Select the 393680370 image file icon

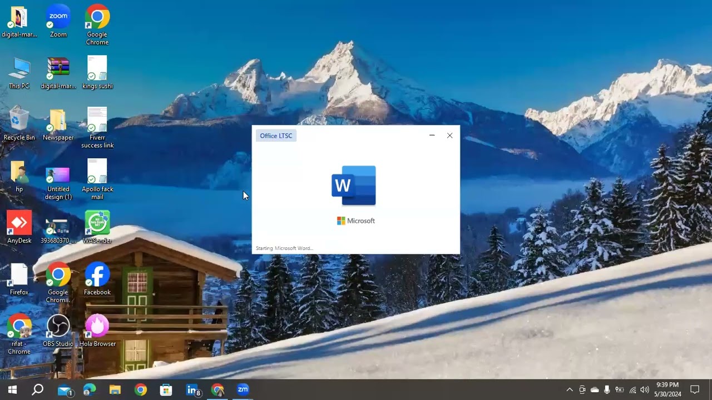58,232
